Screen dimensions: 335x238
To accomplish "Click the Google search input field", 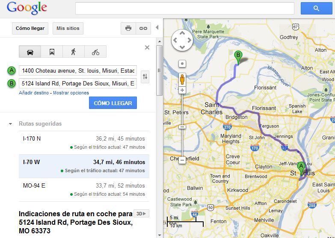I will [184, 8].
